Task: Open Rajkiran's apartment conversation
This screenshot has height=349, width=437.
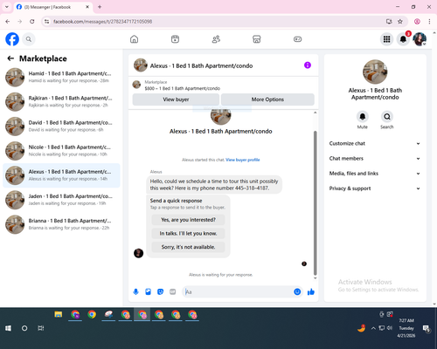Action: tap(61, 102)
